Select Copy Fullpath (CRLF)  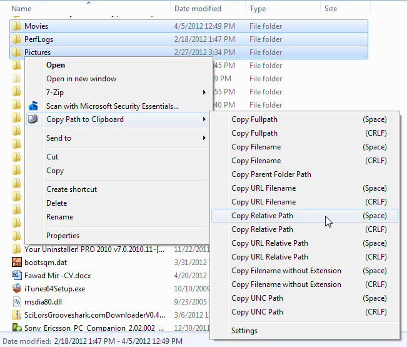304,133
